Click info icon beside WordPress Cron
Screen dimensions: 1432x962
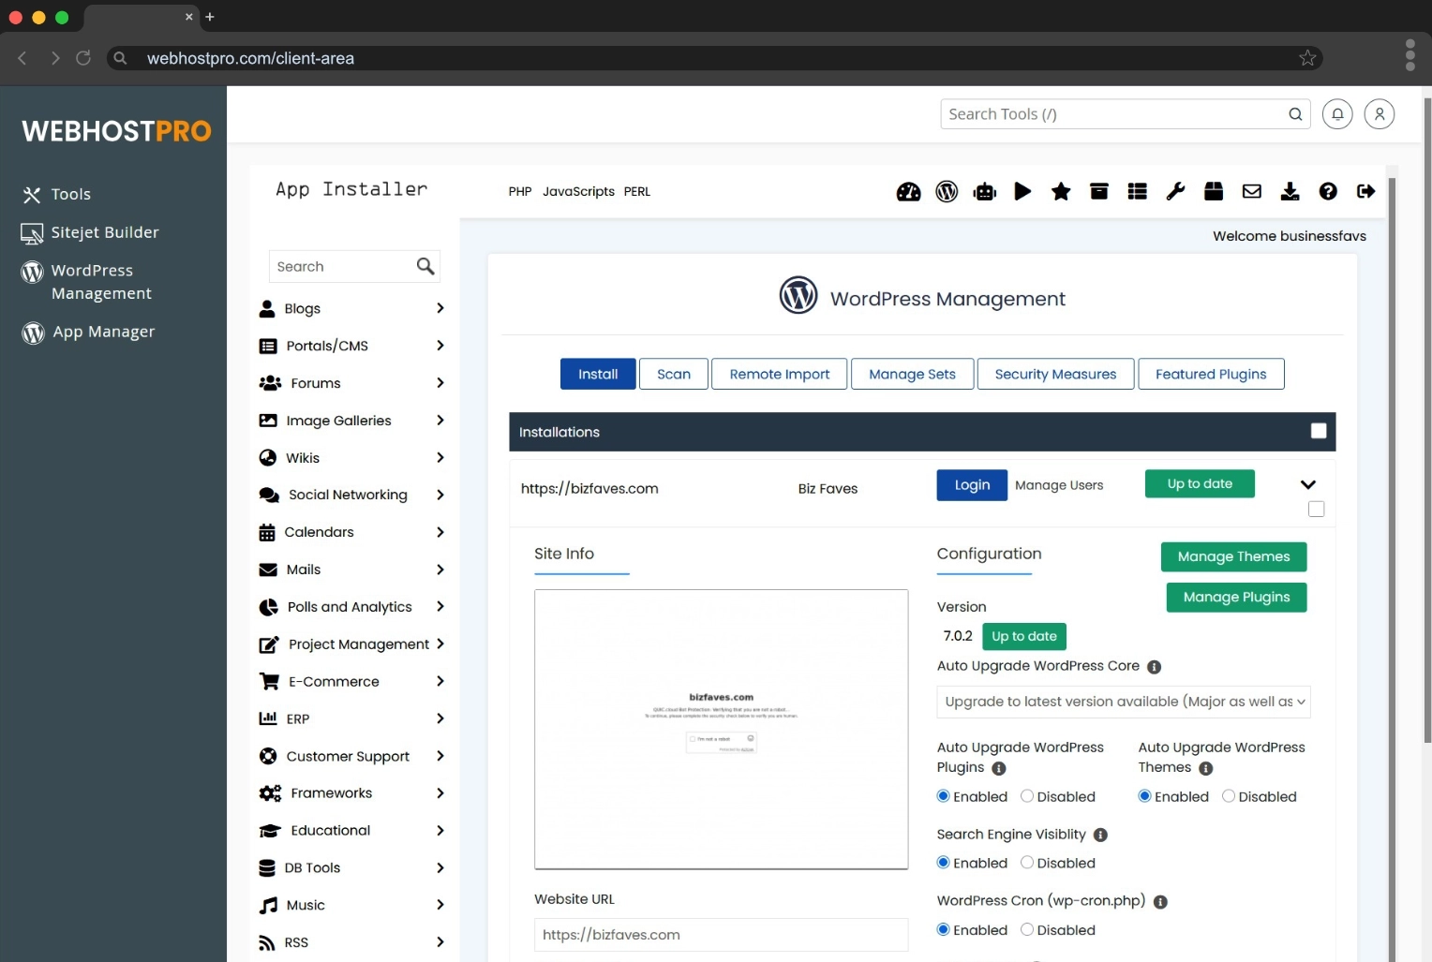pos(1160,902)
